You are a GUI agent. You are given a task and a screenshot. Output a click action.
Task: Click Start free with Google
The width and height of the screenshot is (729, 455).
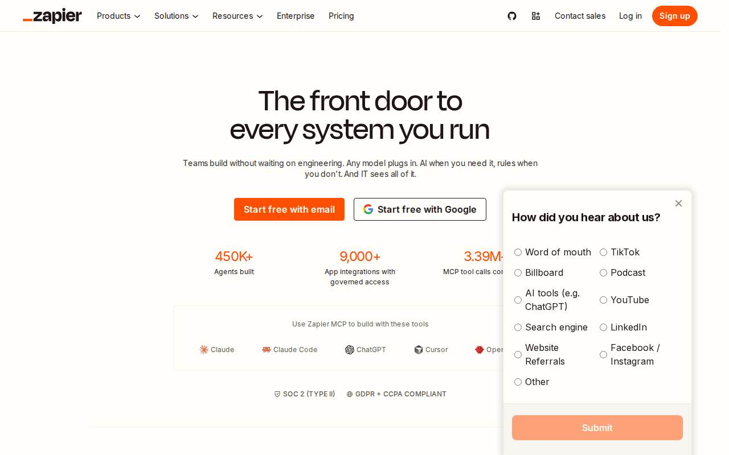tap(420, 209)
